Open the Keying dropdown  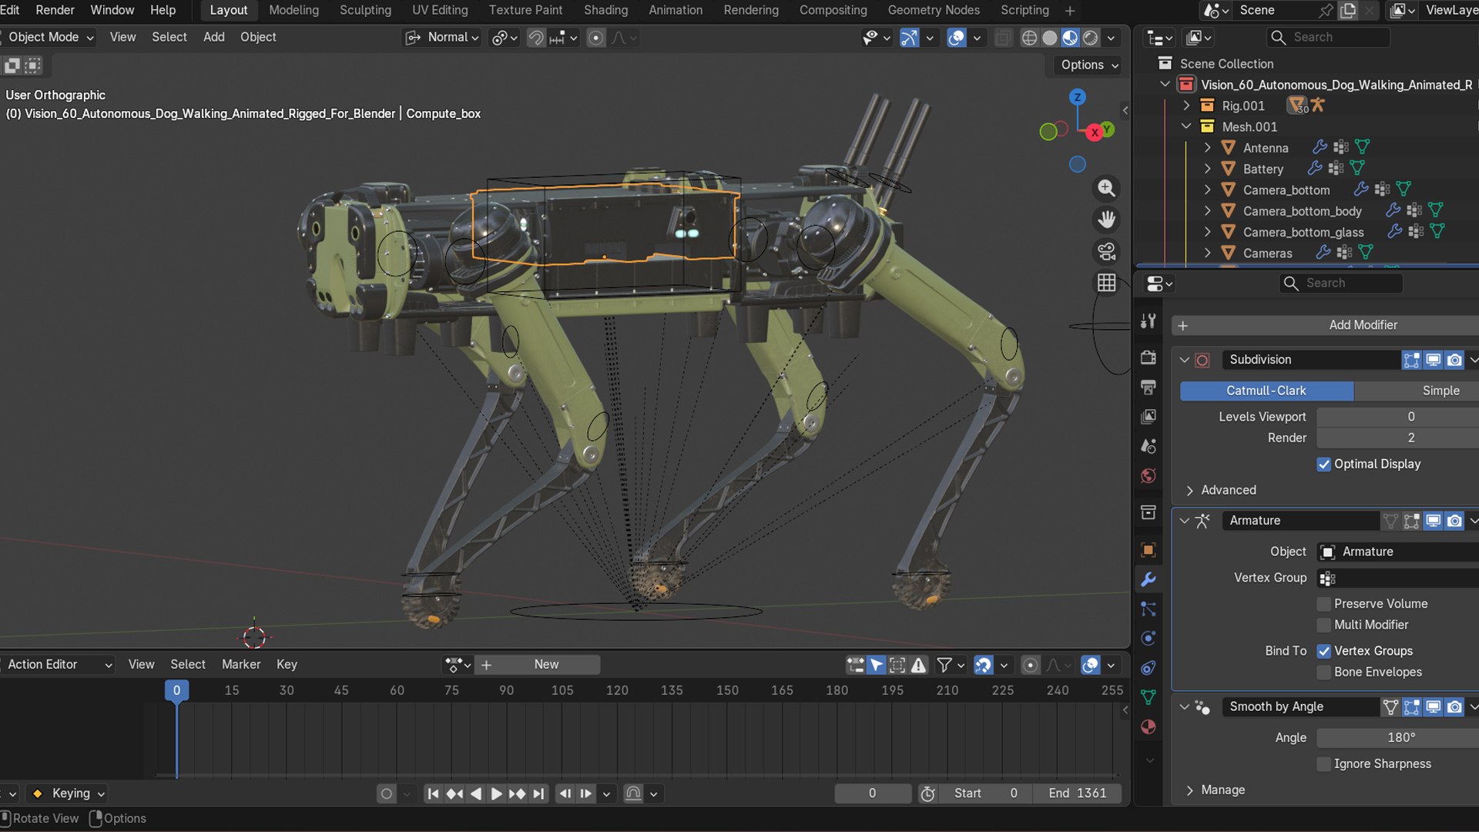tap(68, 793)
